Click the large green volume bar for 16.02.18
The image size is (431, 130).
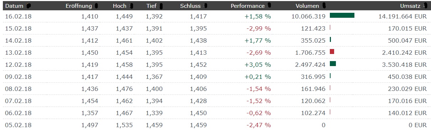[x=342, y=15]
